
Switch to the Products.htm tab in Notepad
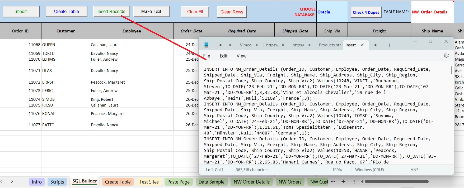330,45
